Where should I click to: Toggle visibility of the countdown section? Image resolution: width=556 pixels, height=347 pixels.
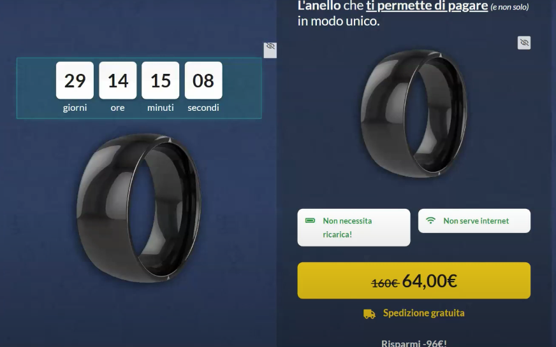tap(270, 50)
